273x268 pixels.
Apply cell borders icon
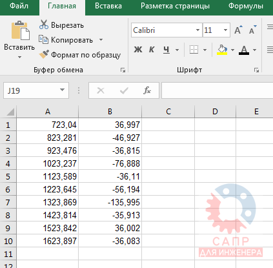(x=194, y=50)
